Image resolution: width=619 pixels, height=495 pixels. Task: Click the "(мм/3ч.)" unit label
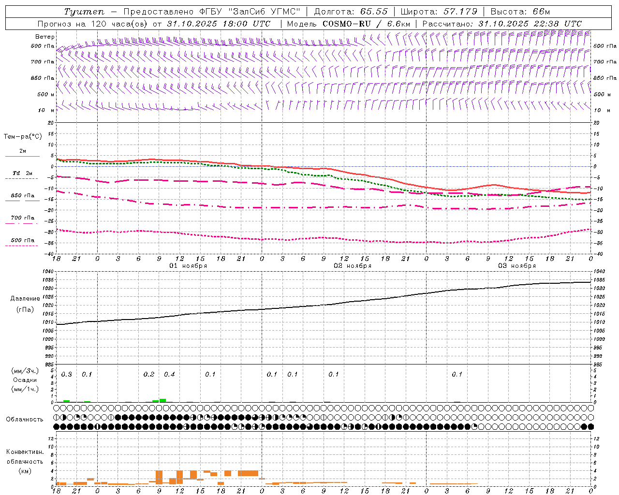click(x=25, y=371)
